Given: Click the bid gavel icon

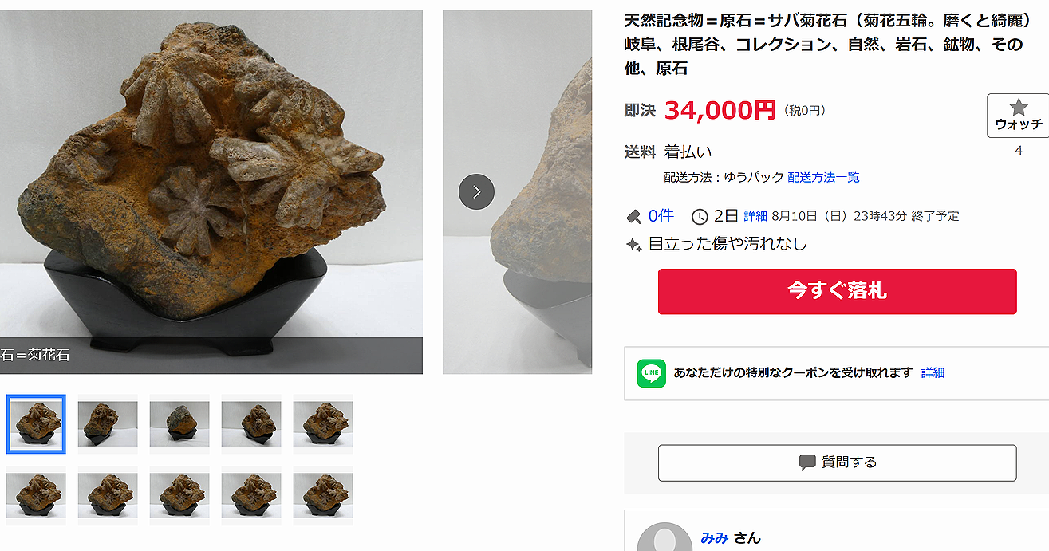Looking at the screenshot, I should coord(633,216).
